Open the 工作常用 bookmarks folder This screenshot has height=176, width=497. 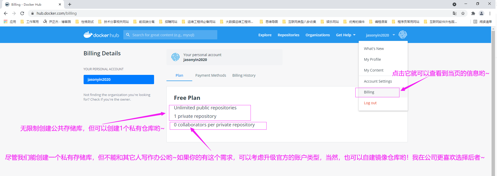click(x=30, y=22)
